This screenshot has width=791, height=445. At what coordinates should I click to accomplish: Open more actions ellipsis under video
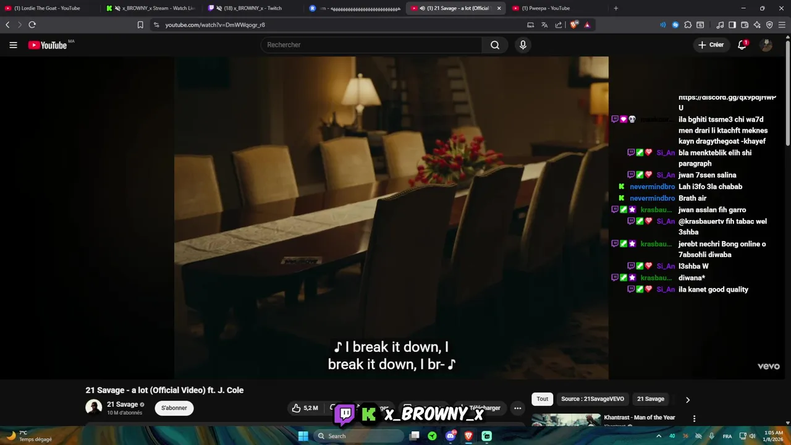click(518, 408)
